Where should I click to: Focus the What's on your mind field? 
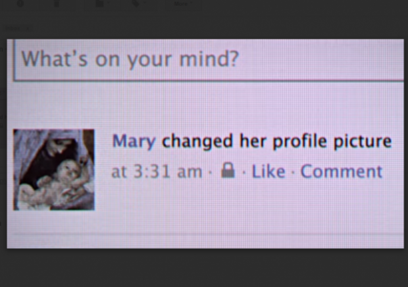[x=209, y=60]
